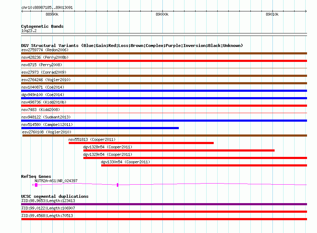This screenshot has height=233, width=317.
Task: Click the UCSC segmental duplications track title
Action: (55, 196)
